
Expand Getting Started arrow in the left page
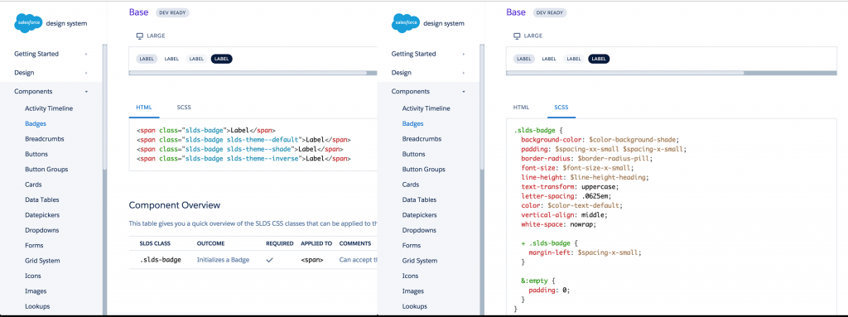86,54
